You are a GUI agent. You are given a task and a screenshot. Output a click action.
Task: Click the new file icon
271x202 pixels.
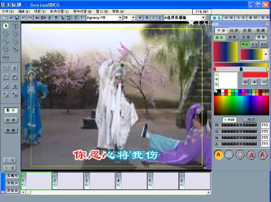click(4, 18)
